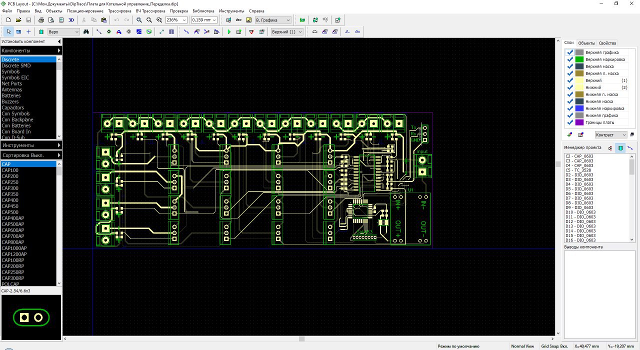The height and width of the screenshot is (350, 640).
Task: Click the binoculars Find icon
Action: [86, 31]
